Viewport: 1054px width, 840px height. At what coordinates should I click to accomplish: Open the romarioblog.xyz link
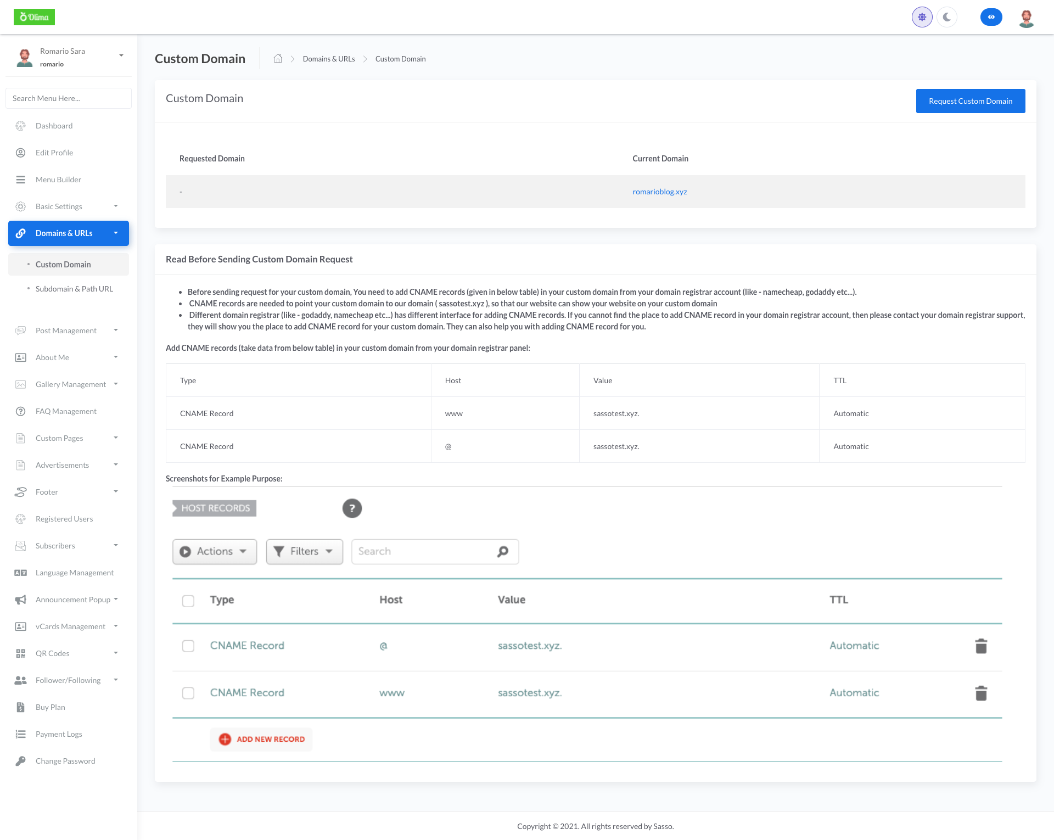point(659,192)
